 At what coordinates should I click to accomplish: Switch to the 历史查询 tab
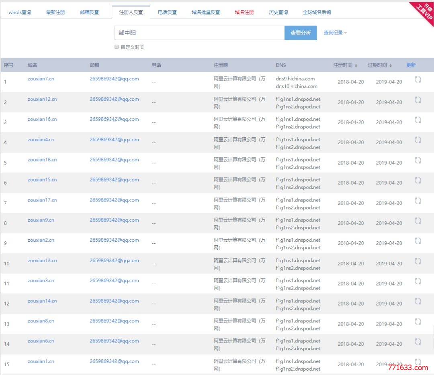pyautogui.click(x=278, y=12)
